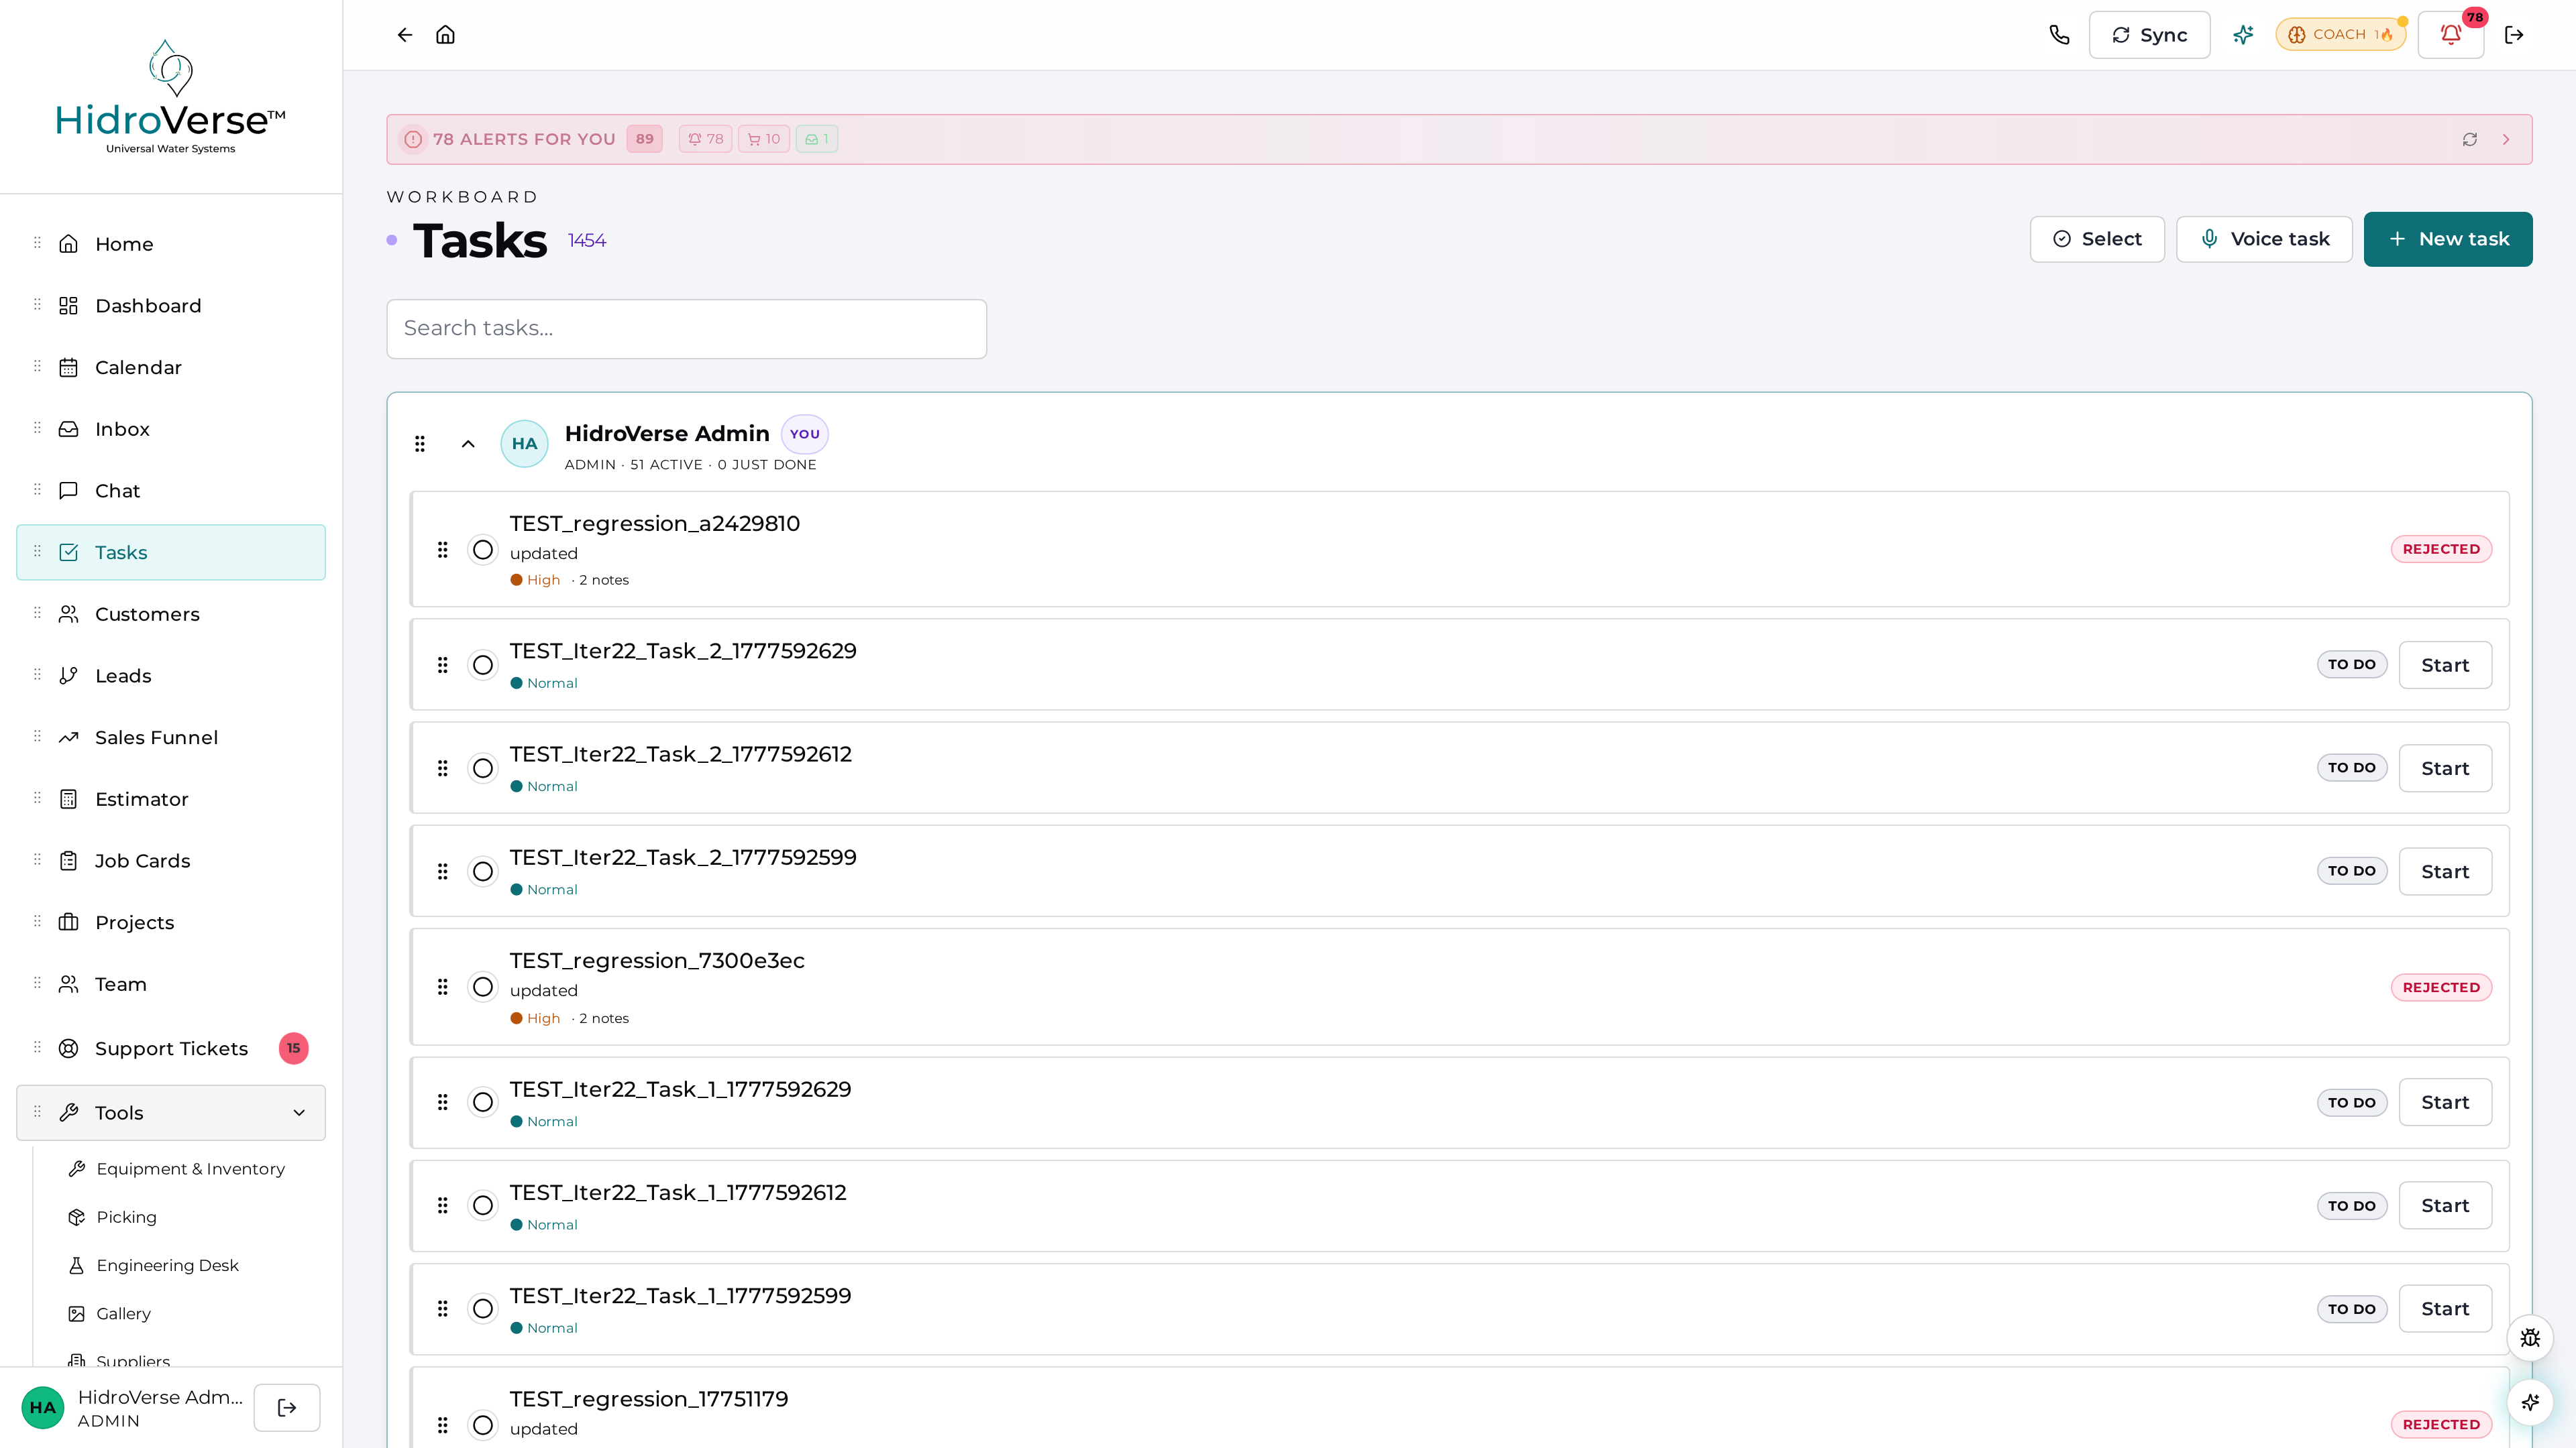
Task: Open the notifications bell icon
Action: tap(2451, 35)
